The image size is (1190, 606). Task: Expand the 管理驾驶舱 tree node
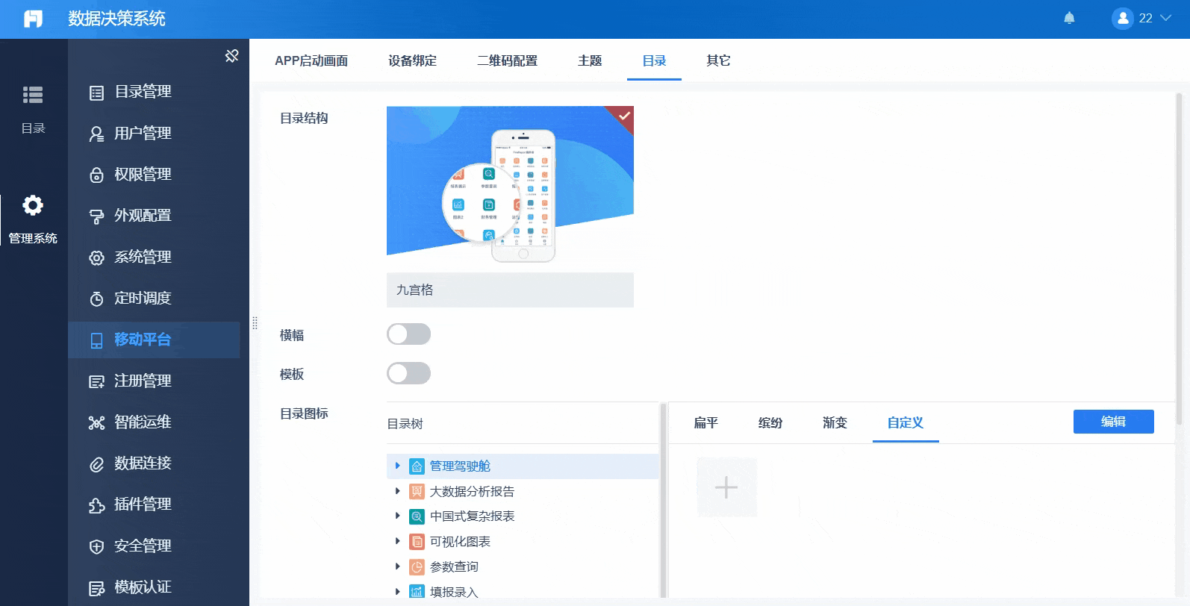[397, 466]
